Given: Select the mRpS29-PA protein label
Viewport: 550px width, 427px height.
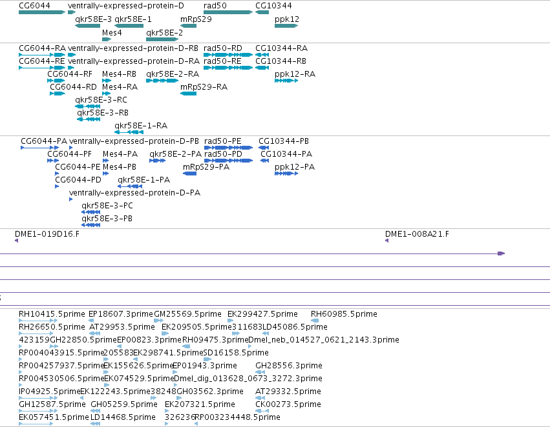Looking at the screenshot, I should click(x=206, y=167).
